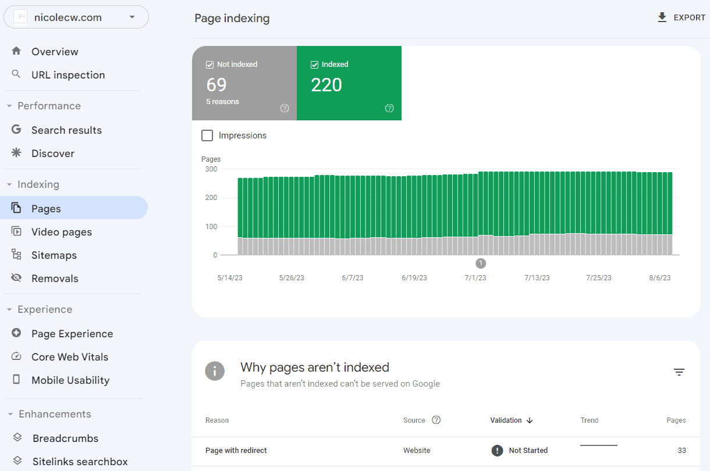Viewport: 710px width, 471px height.
Task: Click the Website source cell
Action: 417,451
